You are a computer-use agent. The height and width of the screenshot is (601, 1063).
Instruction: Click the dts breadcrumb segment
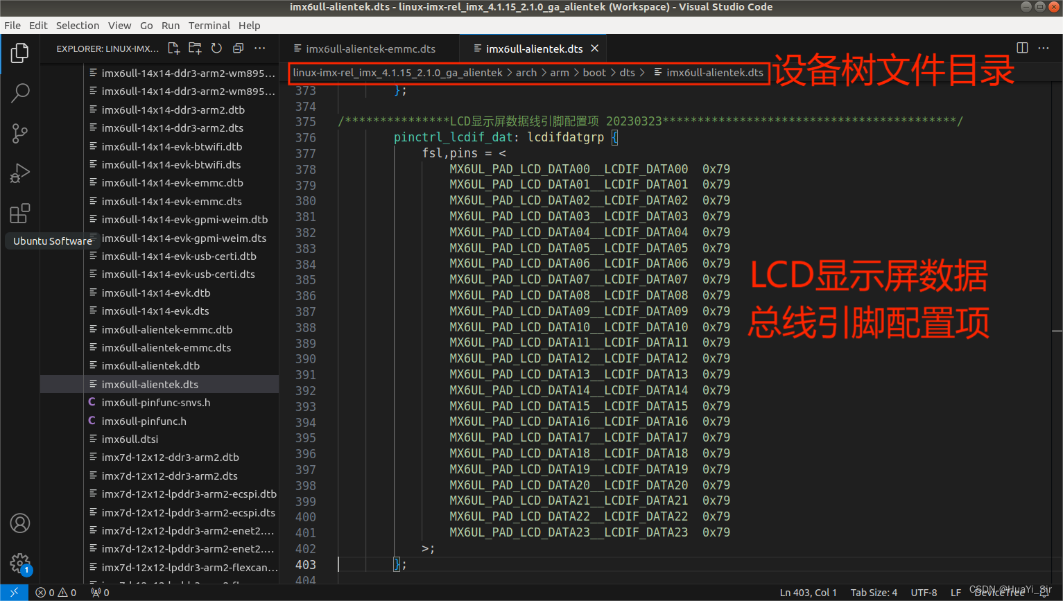click(x=628, y=73)
